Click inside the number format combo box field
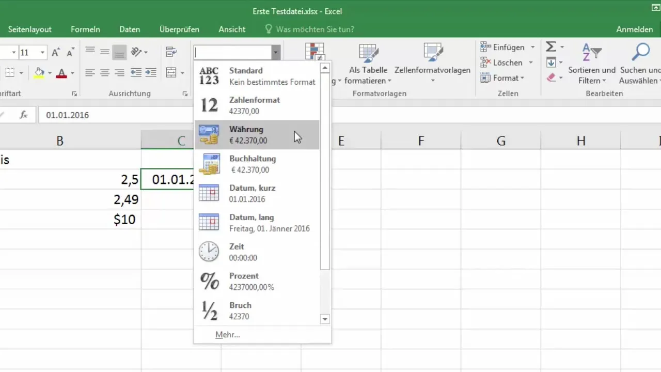 (x=233, y=52)
